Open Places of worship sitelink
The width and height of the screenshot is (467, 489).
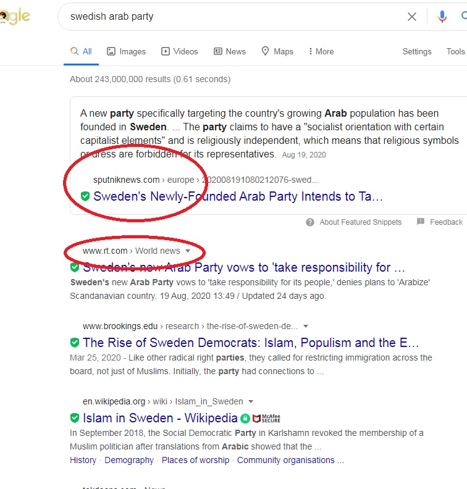pyautogui.click(x=196, y=460)
